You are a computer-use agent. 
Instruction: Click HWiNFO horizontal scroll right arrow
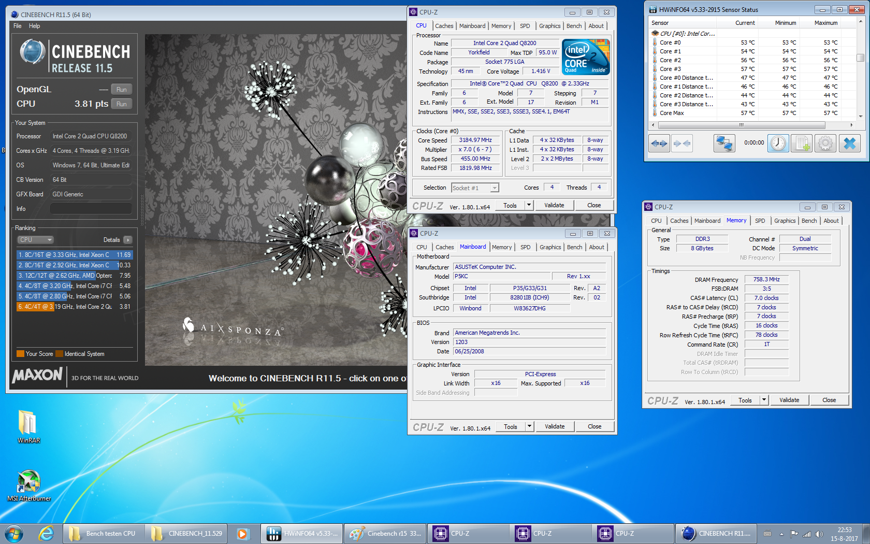pyautogui.click(x=851, y=125)
